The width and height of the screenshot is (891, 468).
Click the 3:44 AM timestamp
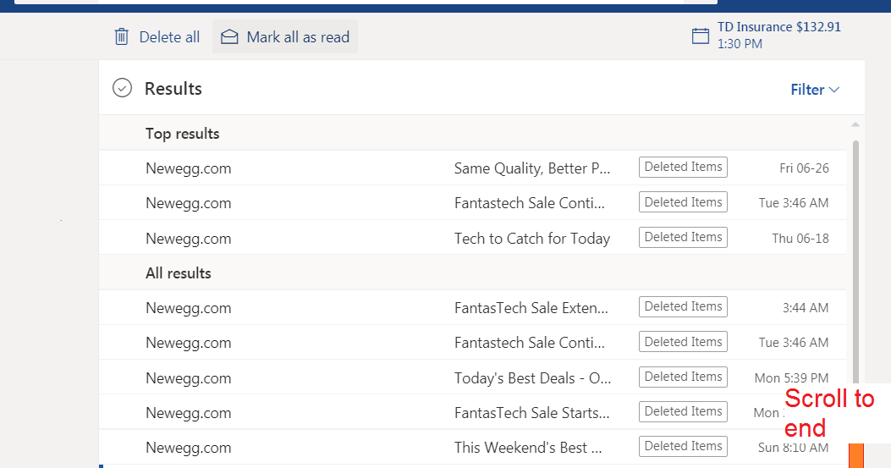point(806,308)
